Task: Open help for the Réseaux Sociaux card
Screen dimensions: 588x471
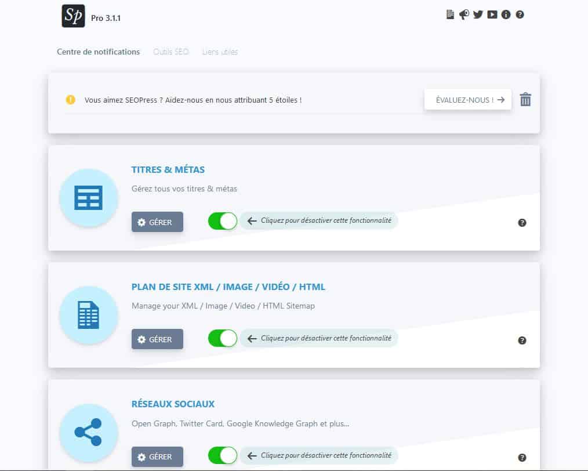Action: (522, 458)
